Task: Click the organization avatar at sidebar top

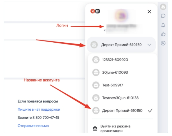Action: point(163,7)
